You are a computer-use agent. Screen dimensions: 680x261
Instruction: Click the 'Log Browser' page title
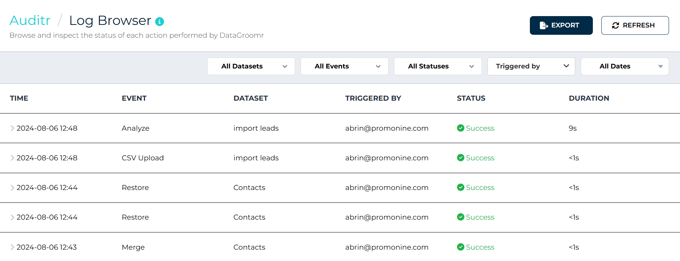(110, 20)
